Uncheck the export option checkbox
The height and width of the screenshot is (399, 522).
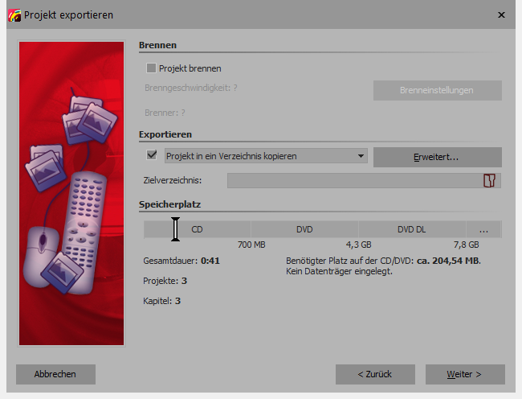coord(152,155)
